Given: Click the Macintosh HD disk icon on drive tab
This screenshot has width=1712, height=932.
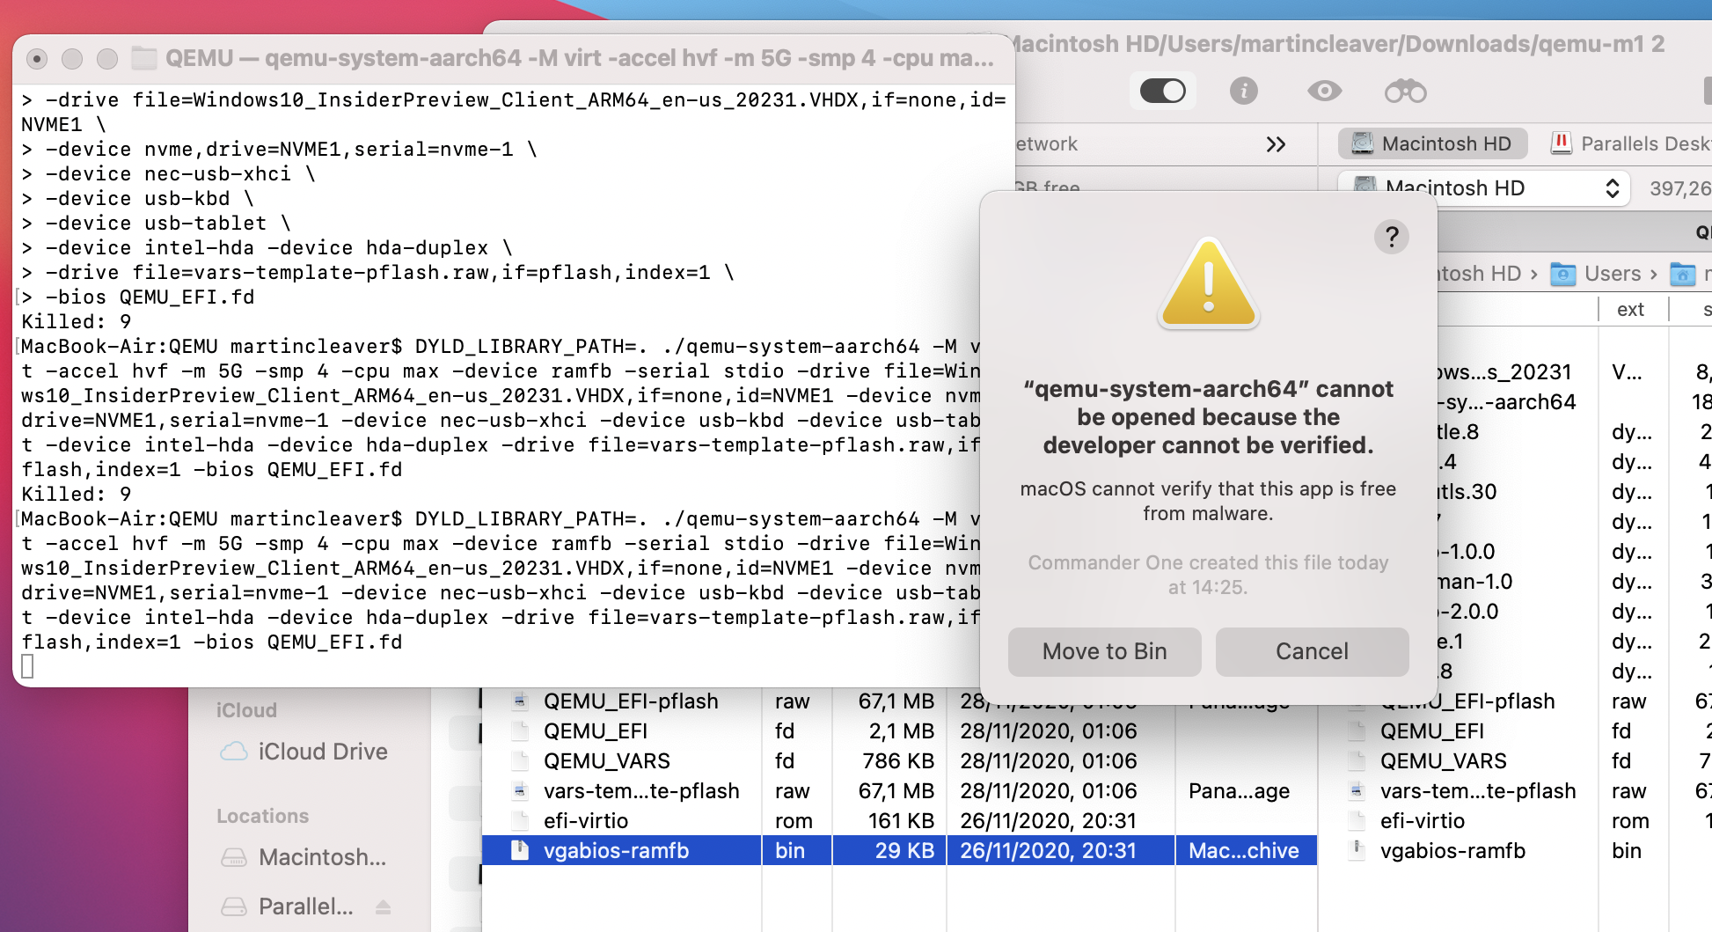Looking at the screenshot, I should [x=1363, y=143].
